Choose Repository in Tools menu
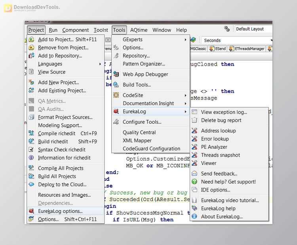The height and width of the screenshot is (245, 297). click(151, 56)
